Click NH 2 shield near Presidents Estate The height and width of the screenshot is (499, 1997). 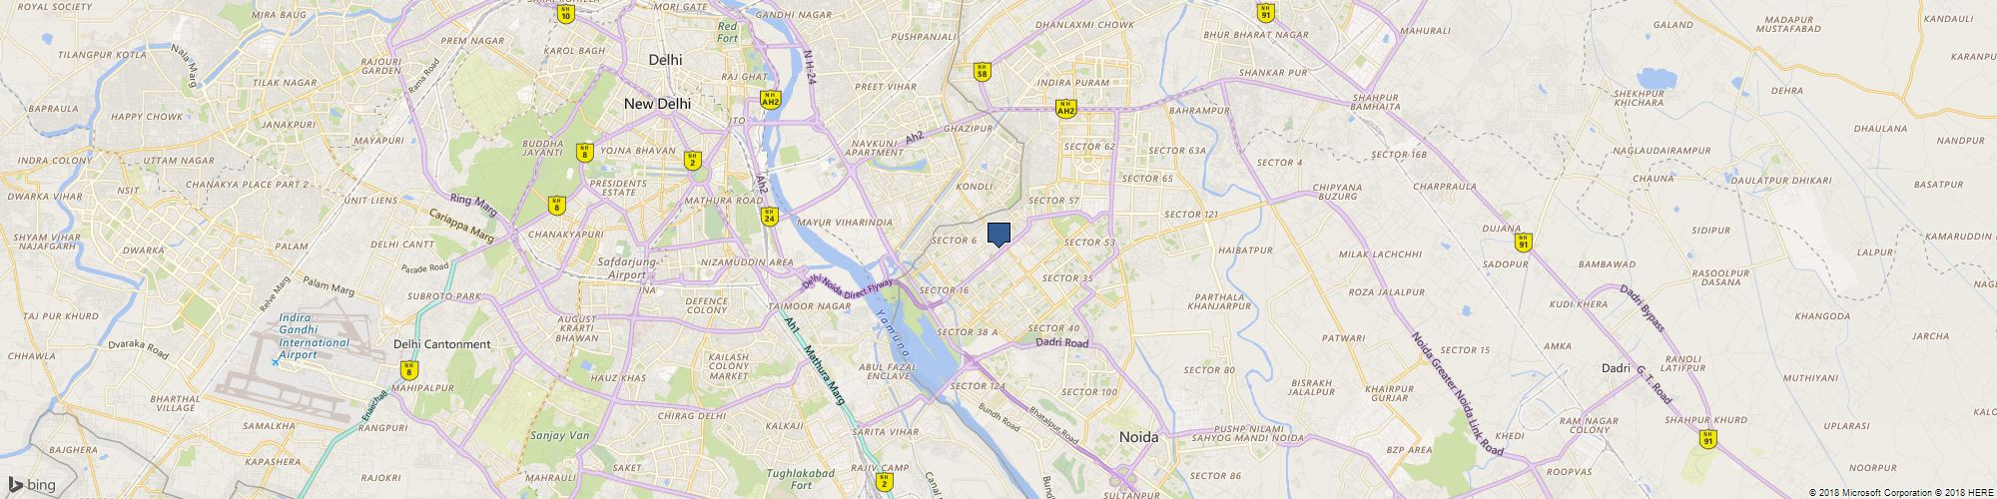(x=692, y=160)
